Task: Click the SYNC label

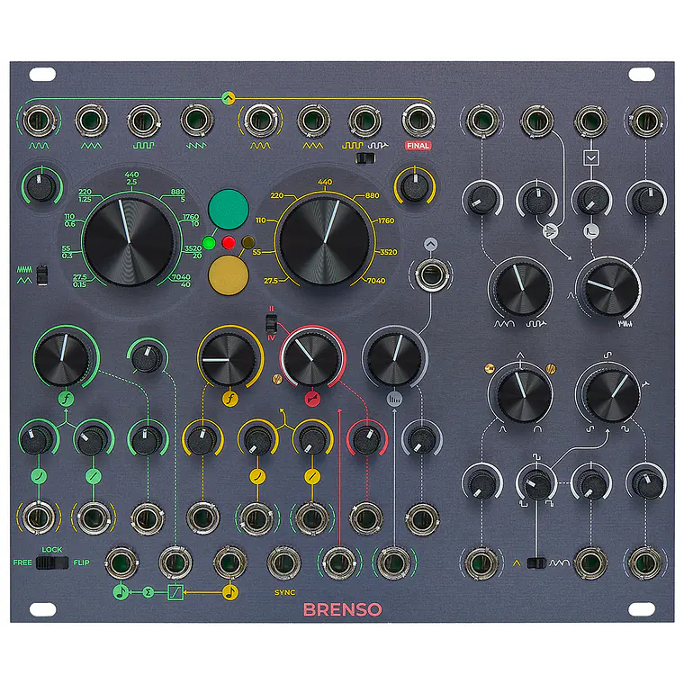Action: point(285,592)
